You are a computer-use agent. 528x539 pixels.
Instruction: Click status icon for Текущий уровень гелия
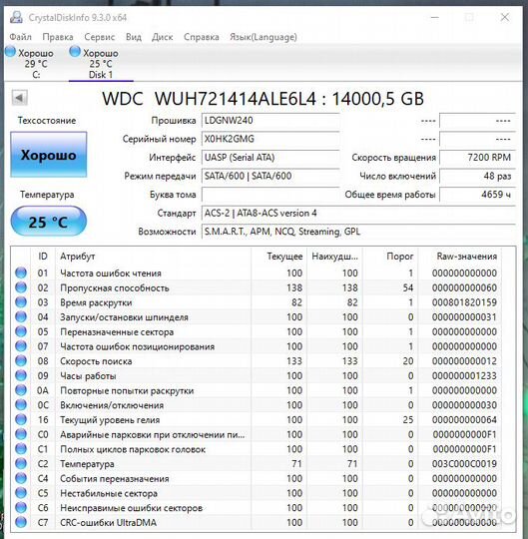point(21,419)
